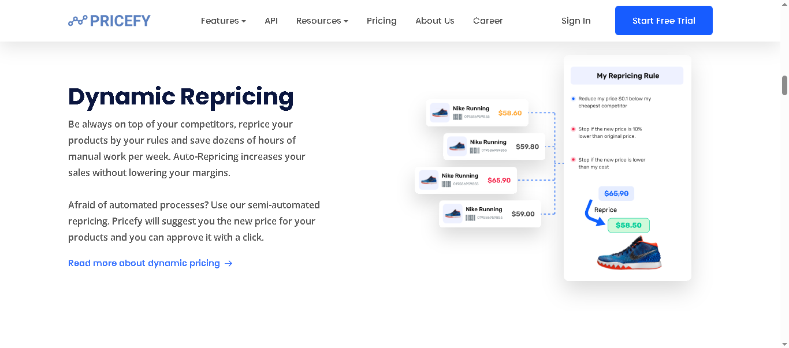
Task: Open the About Us page
Action: pos(434,21)
